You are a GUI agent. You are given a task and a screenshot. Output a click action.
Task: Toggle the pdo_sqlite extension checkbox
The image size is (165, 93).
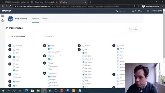84,75
